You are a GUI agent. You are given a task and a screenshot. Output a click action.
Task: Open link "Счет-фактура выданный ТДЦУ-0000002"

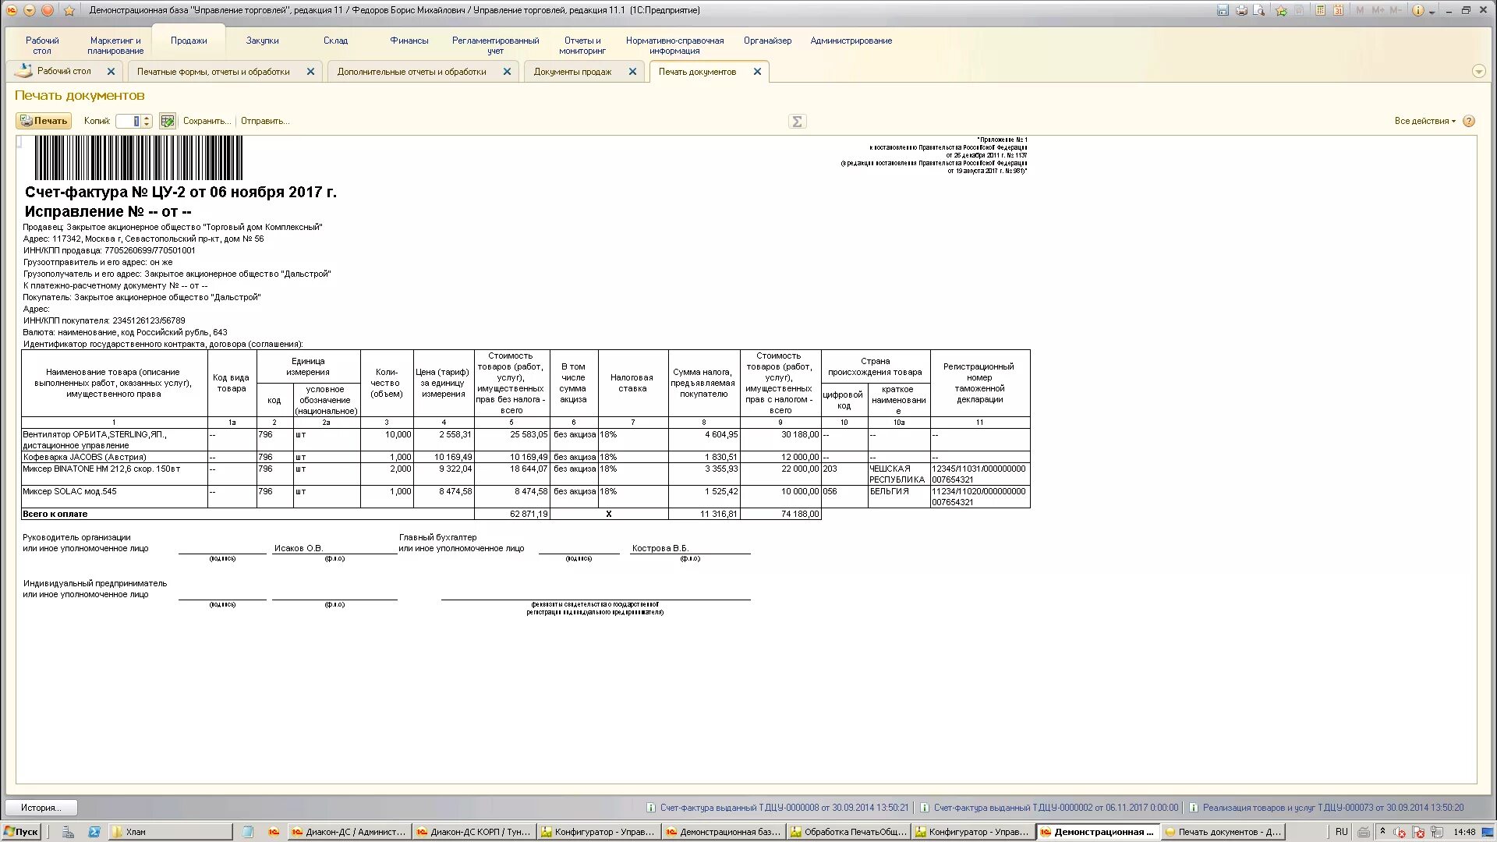tap(1056, 808)
